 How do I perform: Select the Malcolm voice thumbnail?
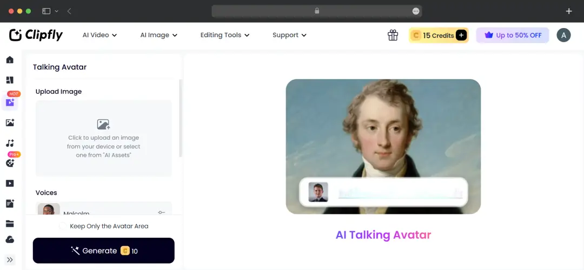click(49, 209)
